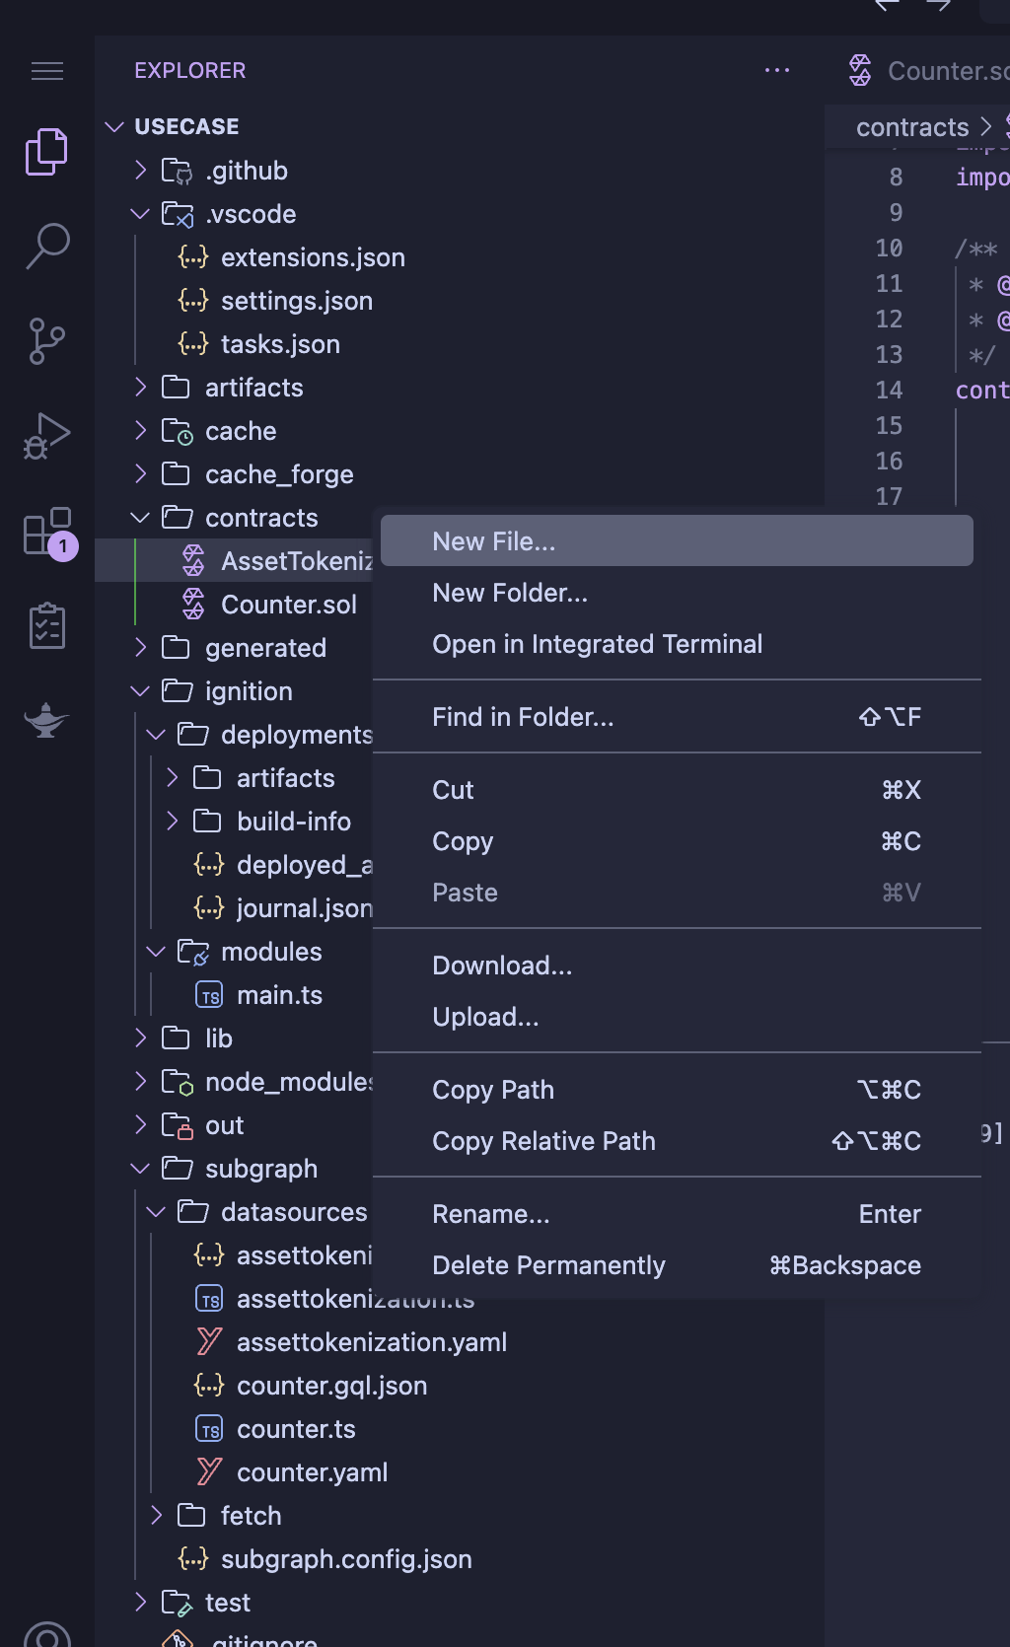Open Explorer views and more actions menu
Image resolution: width=1010 pixels, height=1647 pixels.
[x=777, y=70]
